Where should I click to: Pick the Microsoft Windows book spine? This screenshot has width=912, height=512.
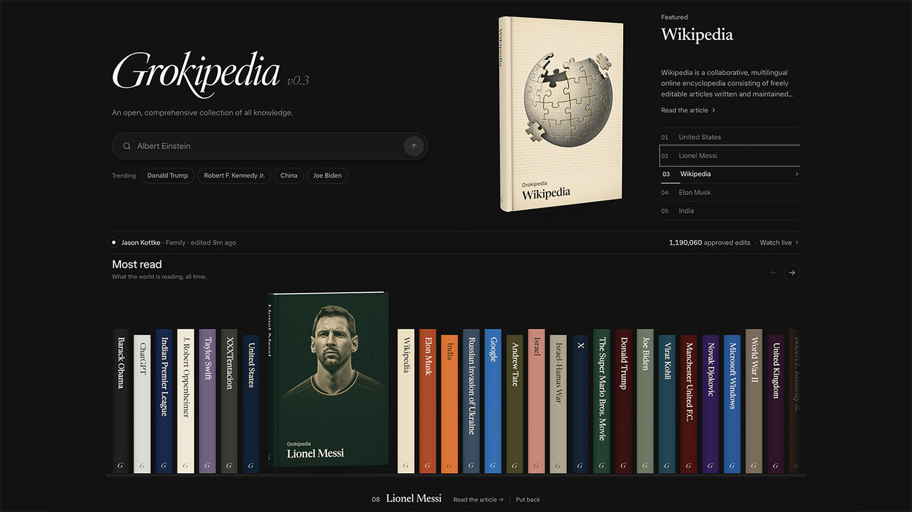point(732,404)
